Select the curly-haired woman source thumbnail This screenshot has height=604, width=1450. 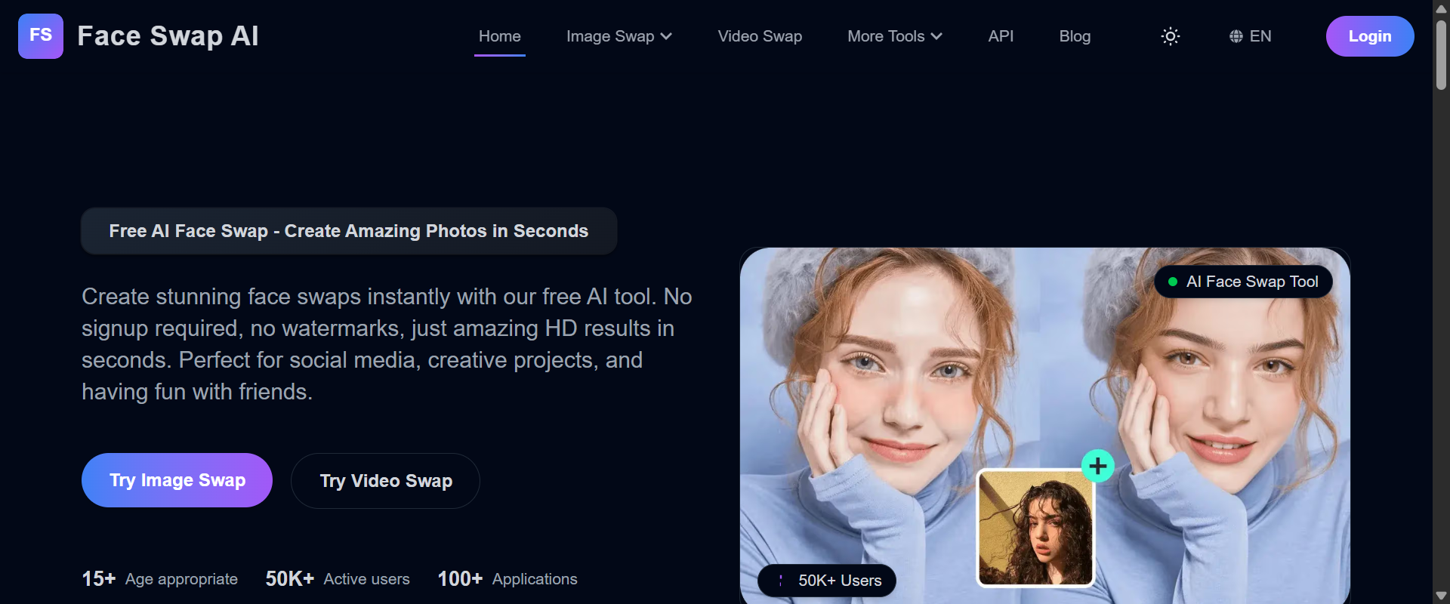click(x=1035, y=528)
